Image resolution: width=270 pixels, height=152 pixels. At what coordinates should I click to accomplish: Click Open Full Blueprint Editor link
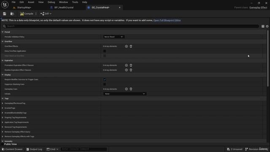(167, 20)
